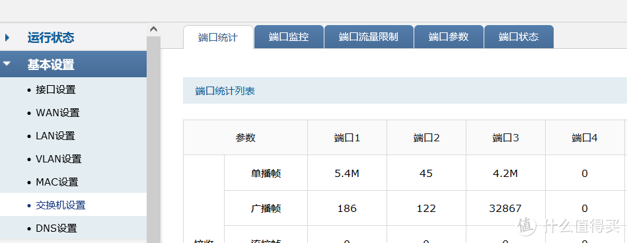Open DNS设置 in sidebar

[x=56, y=228]
